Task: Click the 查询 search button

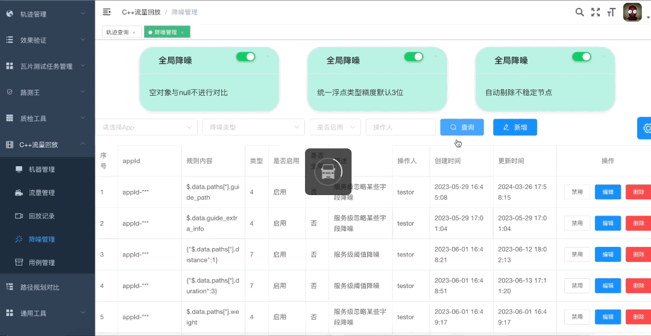Action: tap(462, 127)
